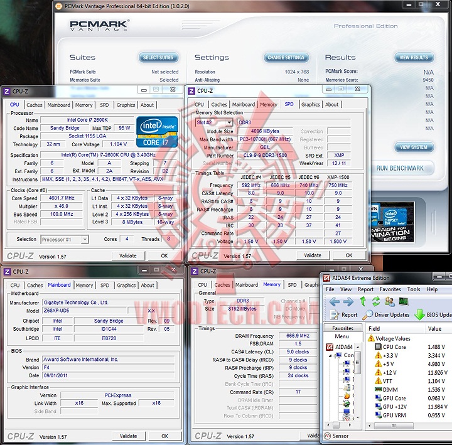Screen dimensions: 452x445
Task: Click the GPU +12V monitor icon
Action: 378,406
